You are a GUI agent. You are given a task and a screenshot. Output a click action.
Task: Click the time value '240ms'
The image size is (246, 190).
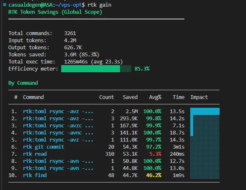[x=177, y=154]
